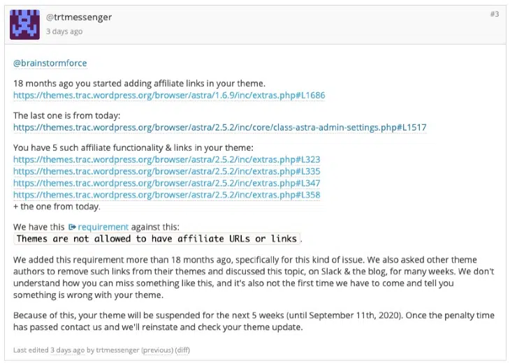Open the #3 comment permalink
The width and height of the screenshot is (510, 363).
[x=494, y=14]
